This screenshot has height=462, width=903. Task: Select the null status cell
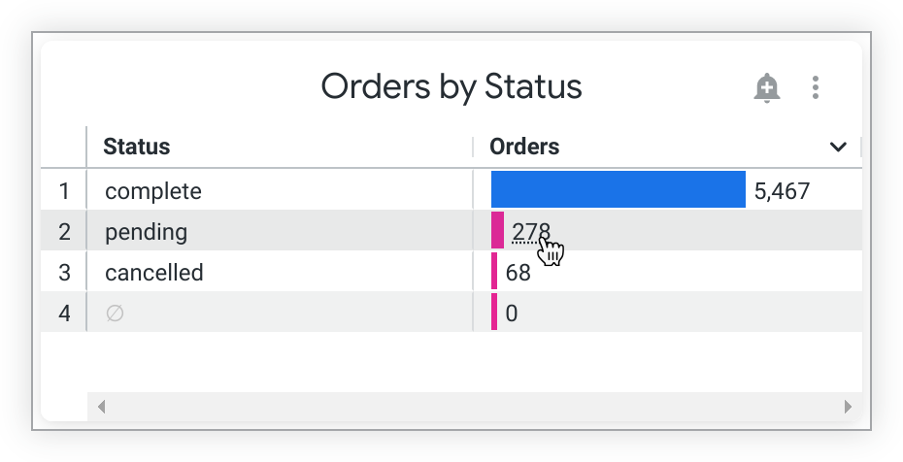click(115, 313)
